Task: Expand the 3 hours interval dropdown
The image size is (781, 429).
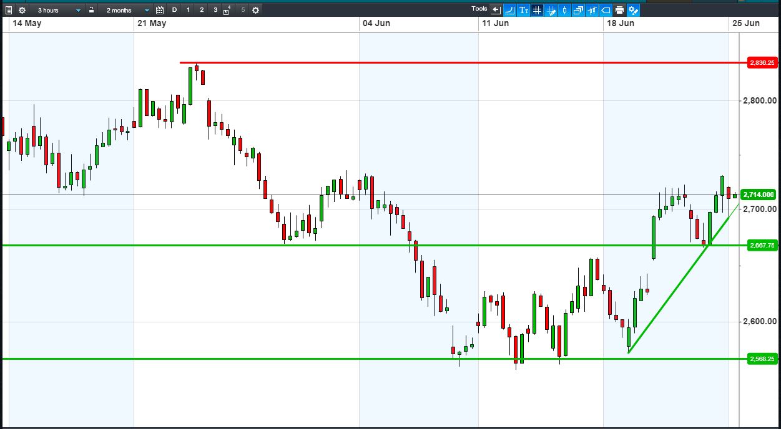Action: 57,10
